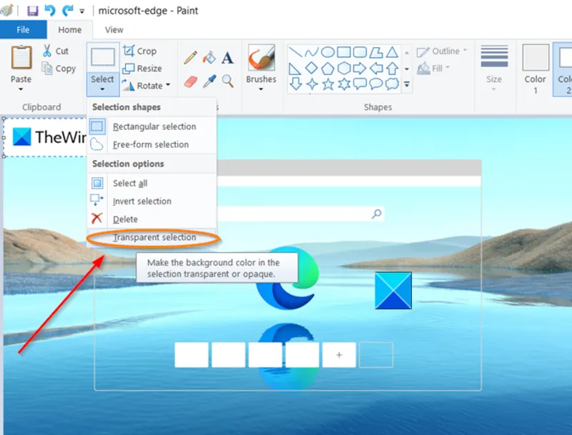Select the Fill with color bucket tool
The image size is (572, 435).
point(209,58)
